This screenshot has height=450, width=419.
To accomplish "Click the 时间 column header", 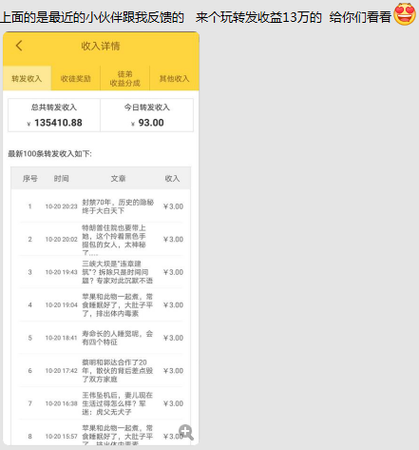I will tap(61, 179).
